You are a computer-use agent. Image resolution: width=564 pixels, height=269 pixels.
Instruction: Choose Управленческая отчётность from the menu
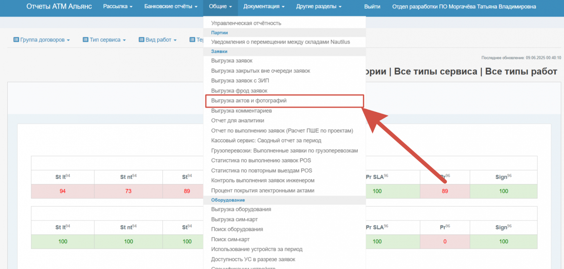[x=246, y=23]
